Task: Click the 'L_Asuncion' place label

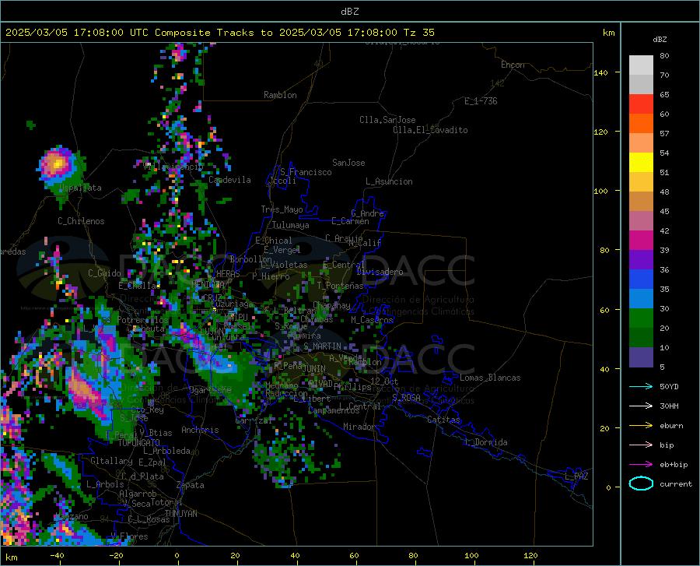Action: pos(389,181)
